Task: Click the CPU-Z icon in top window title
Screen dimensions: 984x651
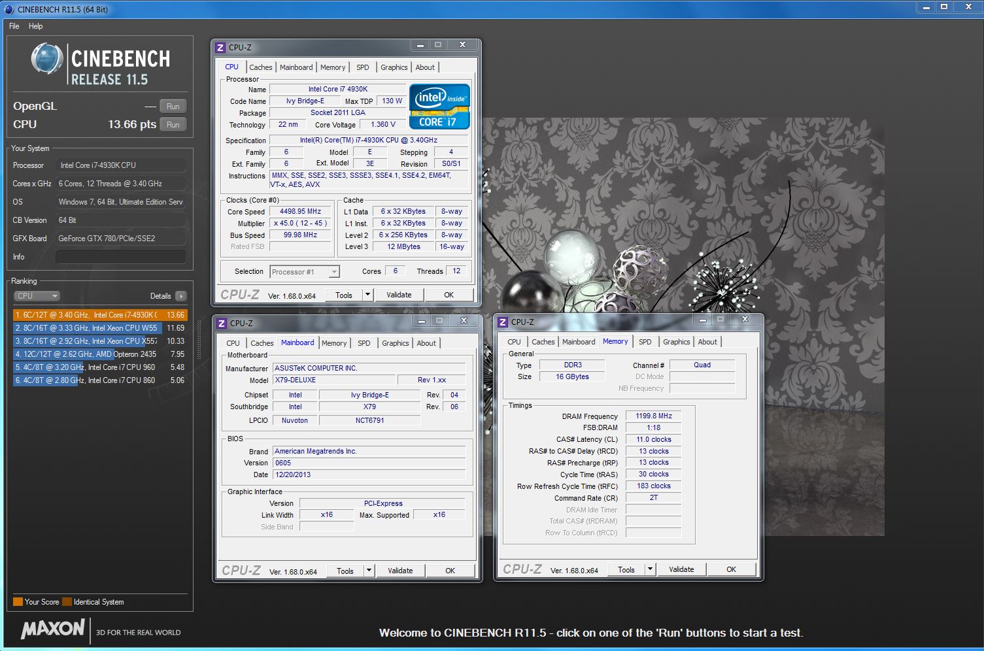Action: tap(220, 47)
